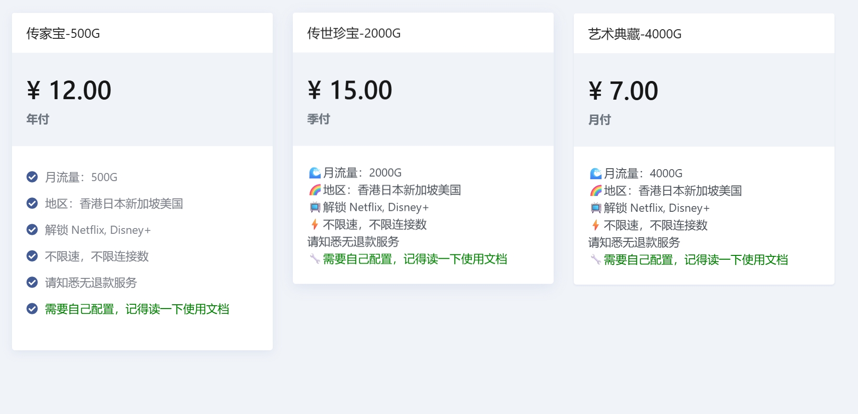858x414 pixels.
Task: Click the ¥ 12.00 yearly price
Action: (69, 91)
